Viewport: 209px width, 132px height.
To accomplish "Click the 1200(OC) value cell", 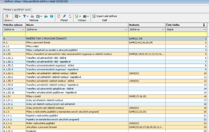I will tap(147, 81).
